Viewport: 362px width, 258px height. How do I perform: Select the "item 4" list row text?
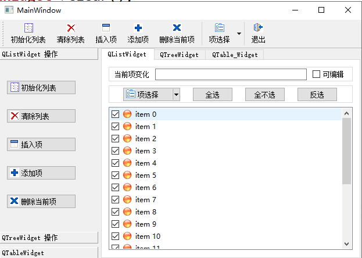click(x=146, y=163)
